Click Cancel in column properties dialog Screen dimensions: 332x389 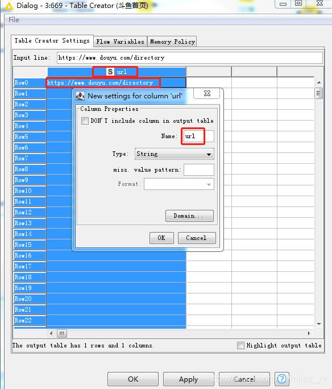tap(197, 238)
